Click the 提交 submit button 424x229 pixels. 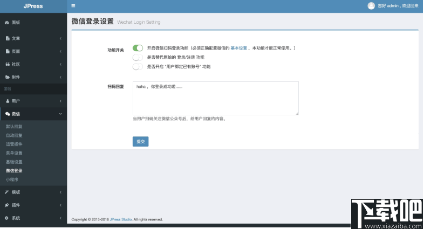click(x=141, y=142)
